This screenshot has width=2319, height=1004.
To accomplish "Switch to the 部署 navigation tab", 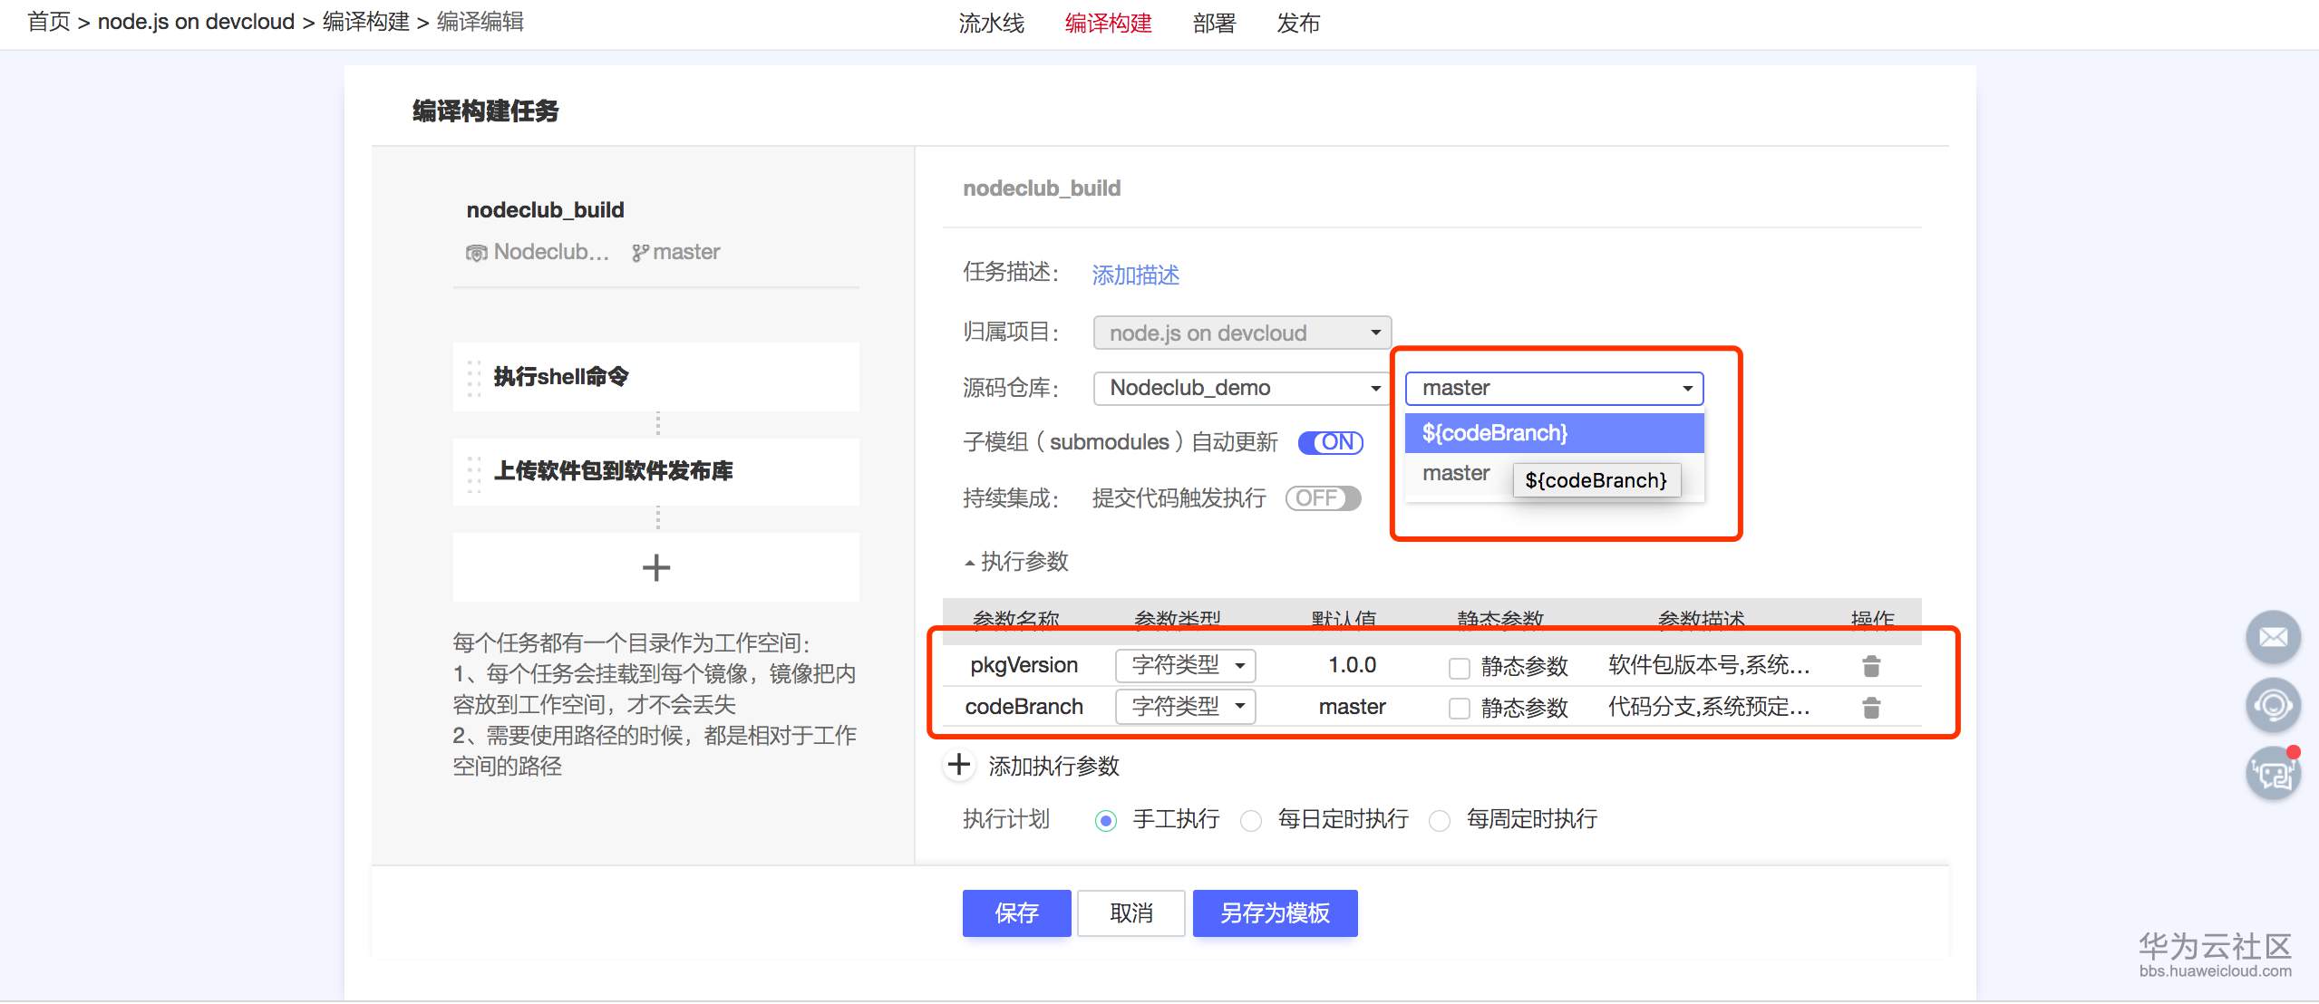I will pos(1215,24).
